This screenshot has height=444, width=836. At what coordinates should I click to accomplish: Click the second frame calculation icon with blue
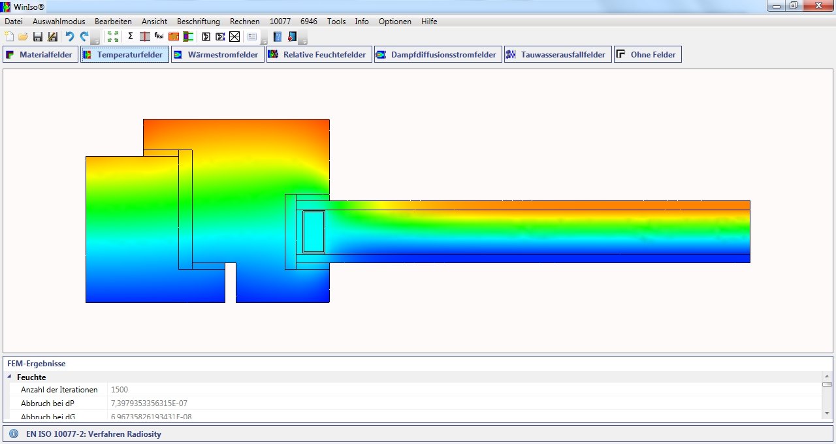(x=220, y=37)
